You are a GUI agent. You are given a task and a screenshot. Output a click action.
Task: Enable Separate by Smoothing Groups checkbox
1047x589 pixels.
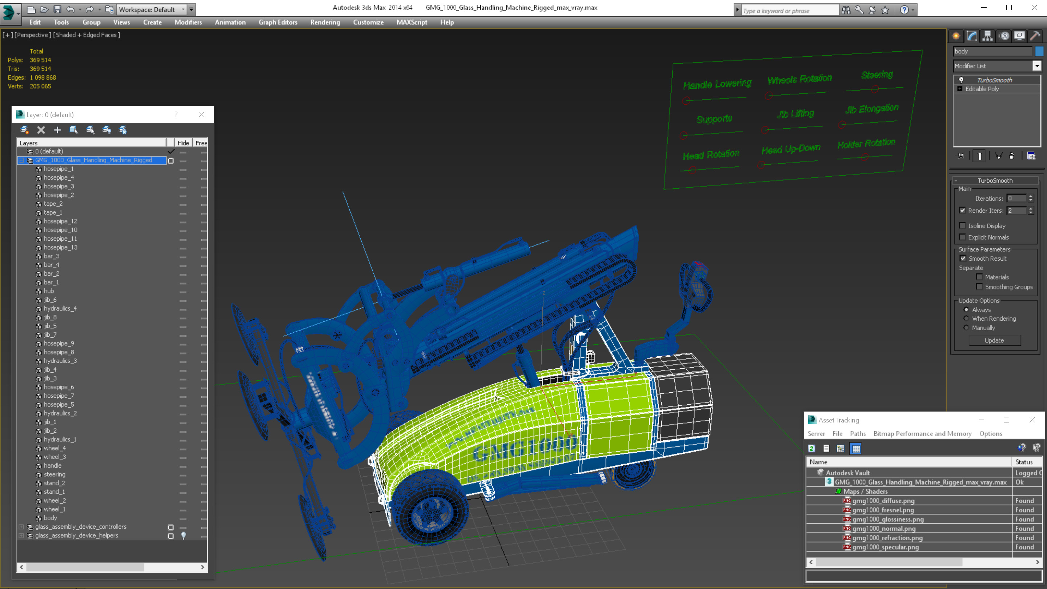pyautogui.click(x=979, y=287)
